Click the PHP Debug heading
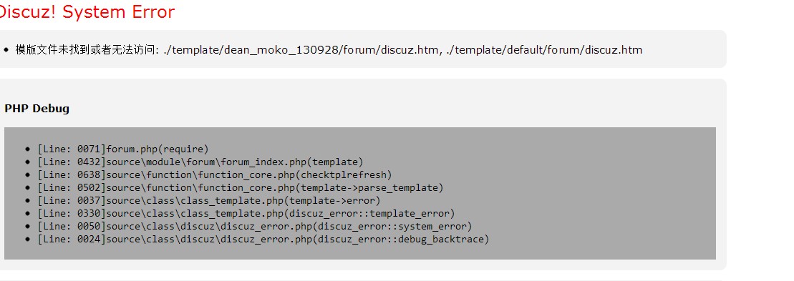The height and width of the screenshot is (281, 794). pyautogui.click(x=37, y=109)
